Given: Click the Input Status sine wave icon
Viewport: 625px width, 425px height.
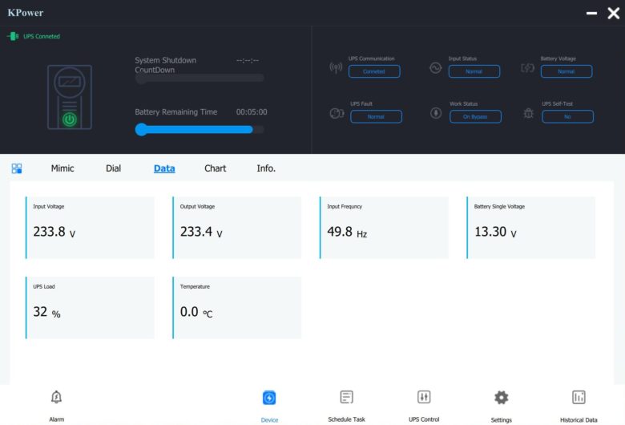Looking at the screenshot, I should click(x=435, y=68).
